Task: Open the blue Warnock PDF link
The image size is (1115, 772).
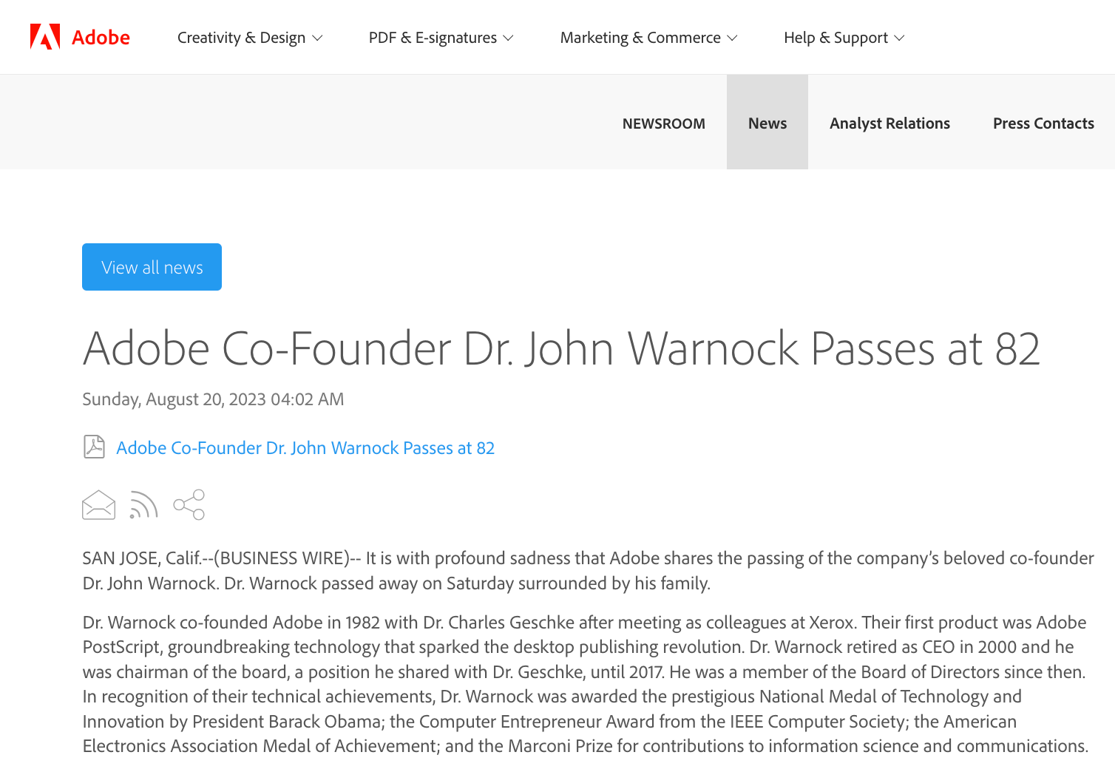Action: [x=305, y=448]
